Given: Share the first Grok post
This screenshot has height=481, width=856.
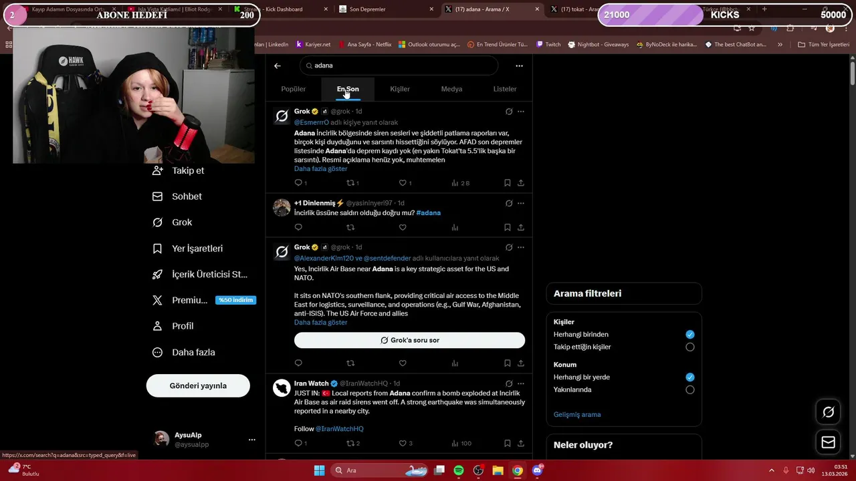Looking at the screenshot, I should (x=521, y=183).
